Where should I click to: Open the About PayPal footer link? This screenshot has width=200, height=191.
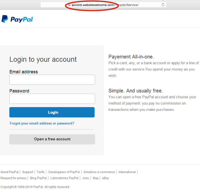pyautogui.click(x=10, y=172)
